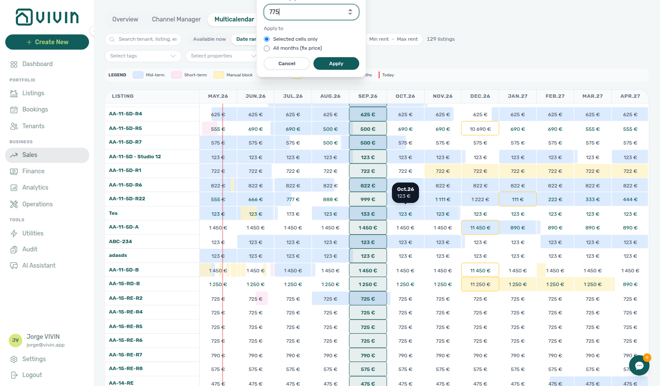
Task: Open the Analytics chart icon
Action: pos(14,188)
